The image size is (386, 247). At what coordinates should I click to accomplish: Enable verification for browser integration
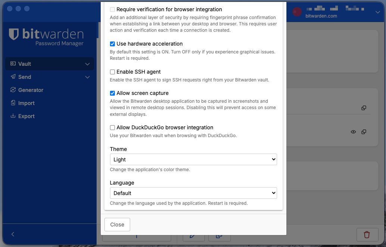[x=112, y=9]
